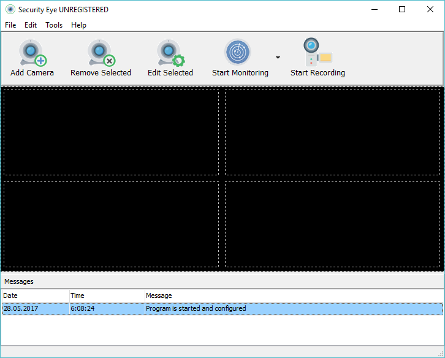
Task: Select the top-left camera view pane
Action: pyautogui.click(x=111, y=132)
